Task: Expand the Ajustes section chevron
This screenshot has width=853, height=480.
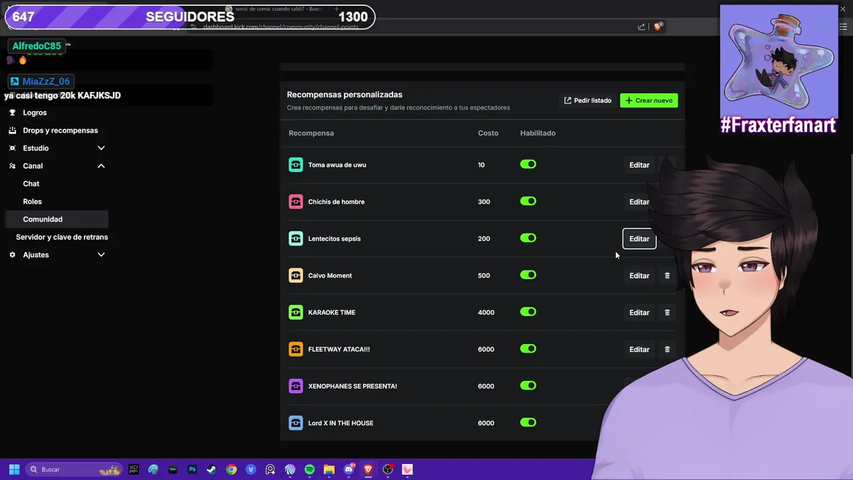Action: tap(101, 255)
